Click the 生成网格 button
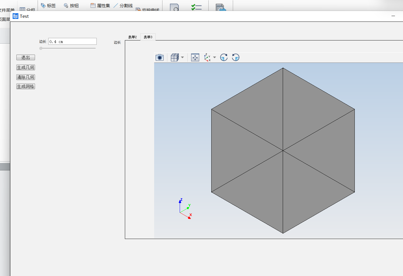This screenshot has width=403, height=276. pos(26,86)
